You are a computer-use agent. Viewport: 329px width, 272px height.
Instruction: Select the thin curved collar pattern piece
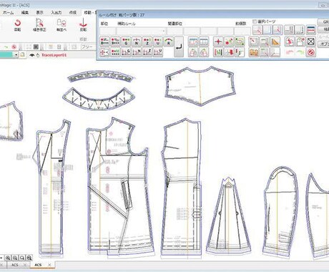point(101,77)
